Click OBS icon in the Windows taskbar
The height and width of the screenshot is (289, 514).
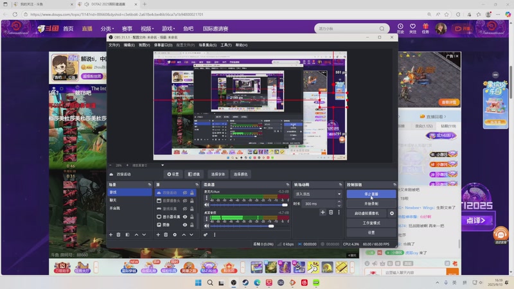coord(233,283)
